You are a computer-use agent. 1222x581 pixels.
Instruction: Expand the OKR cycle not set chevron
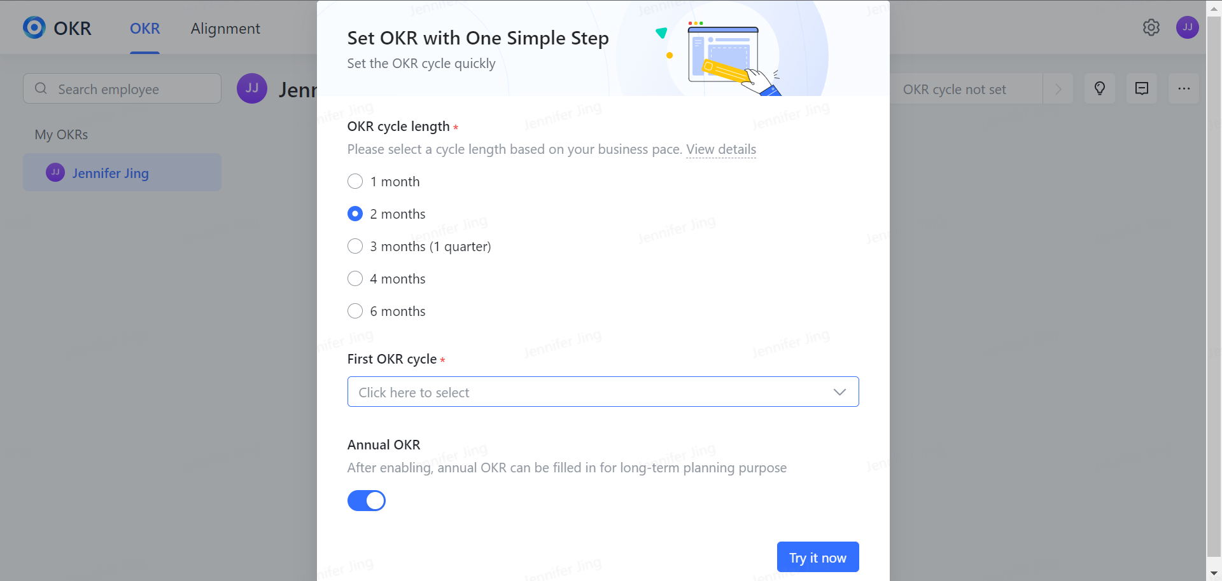point(1058,89)
